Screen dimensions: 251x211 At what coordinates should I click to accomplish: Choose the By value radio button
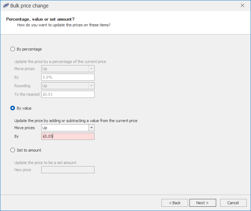point(13,108)
